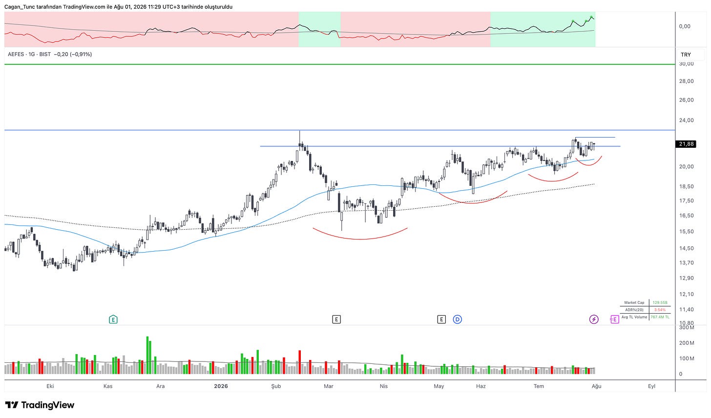Click the Ara month label

[x=160, y=386]
